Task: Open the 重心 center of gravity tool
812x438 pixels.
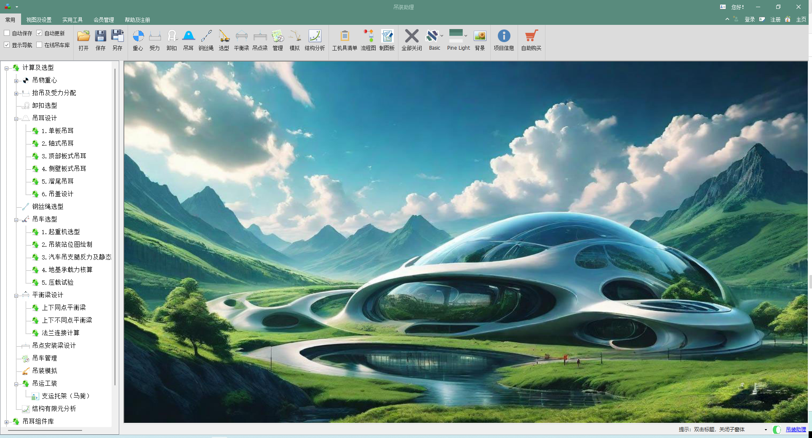Action: coord(138,40)
